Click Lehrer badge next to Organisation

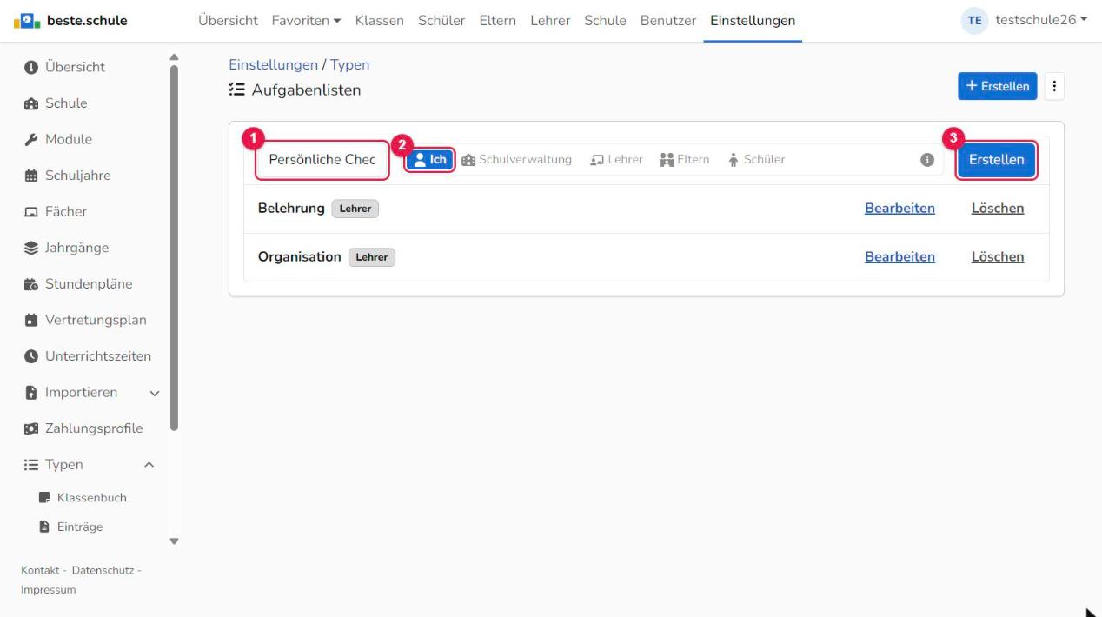372,257
